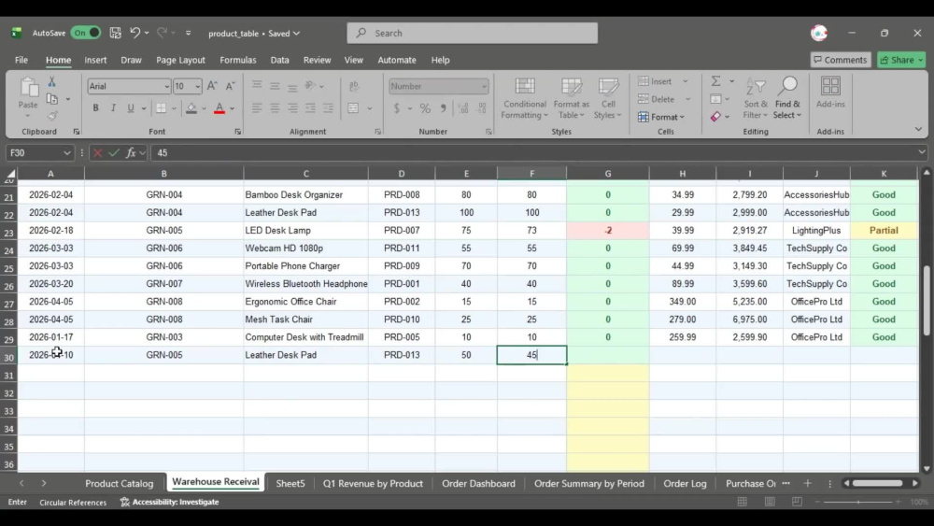This screenshot has width=934, height=526.
Task: Open the Format cells dropdown
Action: click(x=661, y=117)
